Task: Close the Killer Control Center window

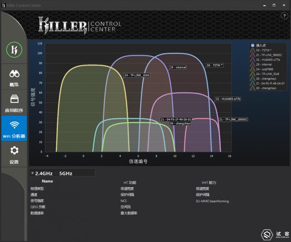Action: click(x=284, y=5)
